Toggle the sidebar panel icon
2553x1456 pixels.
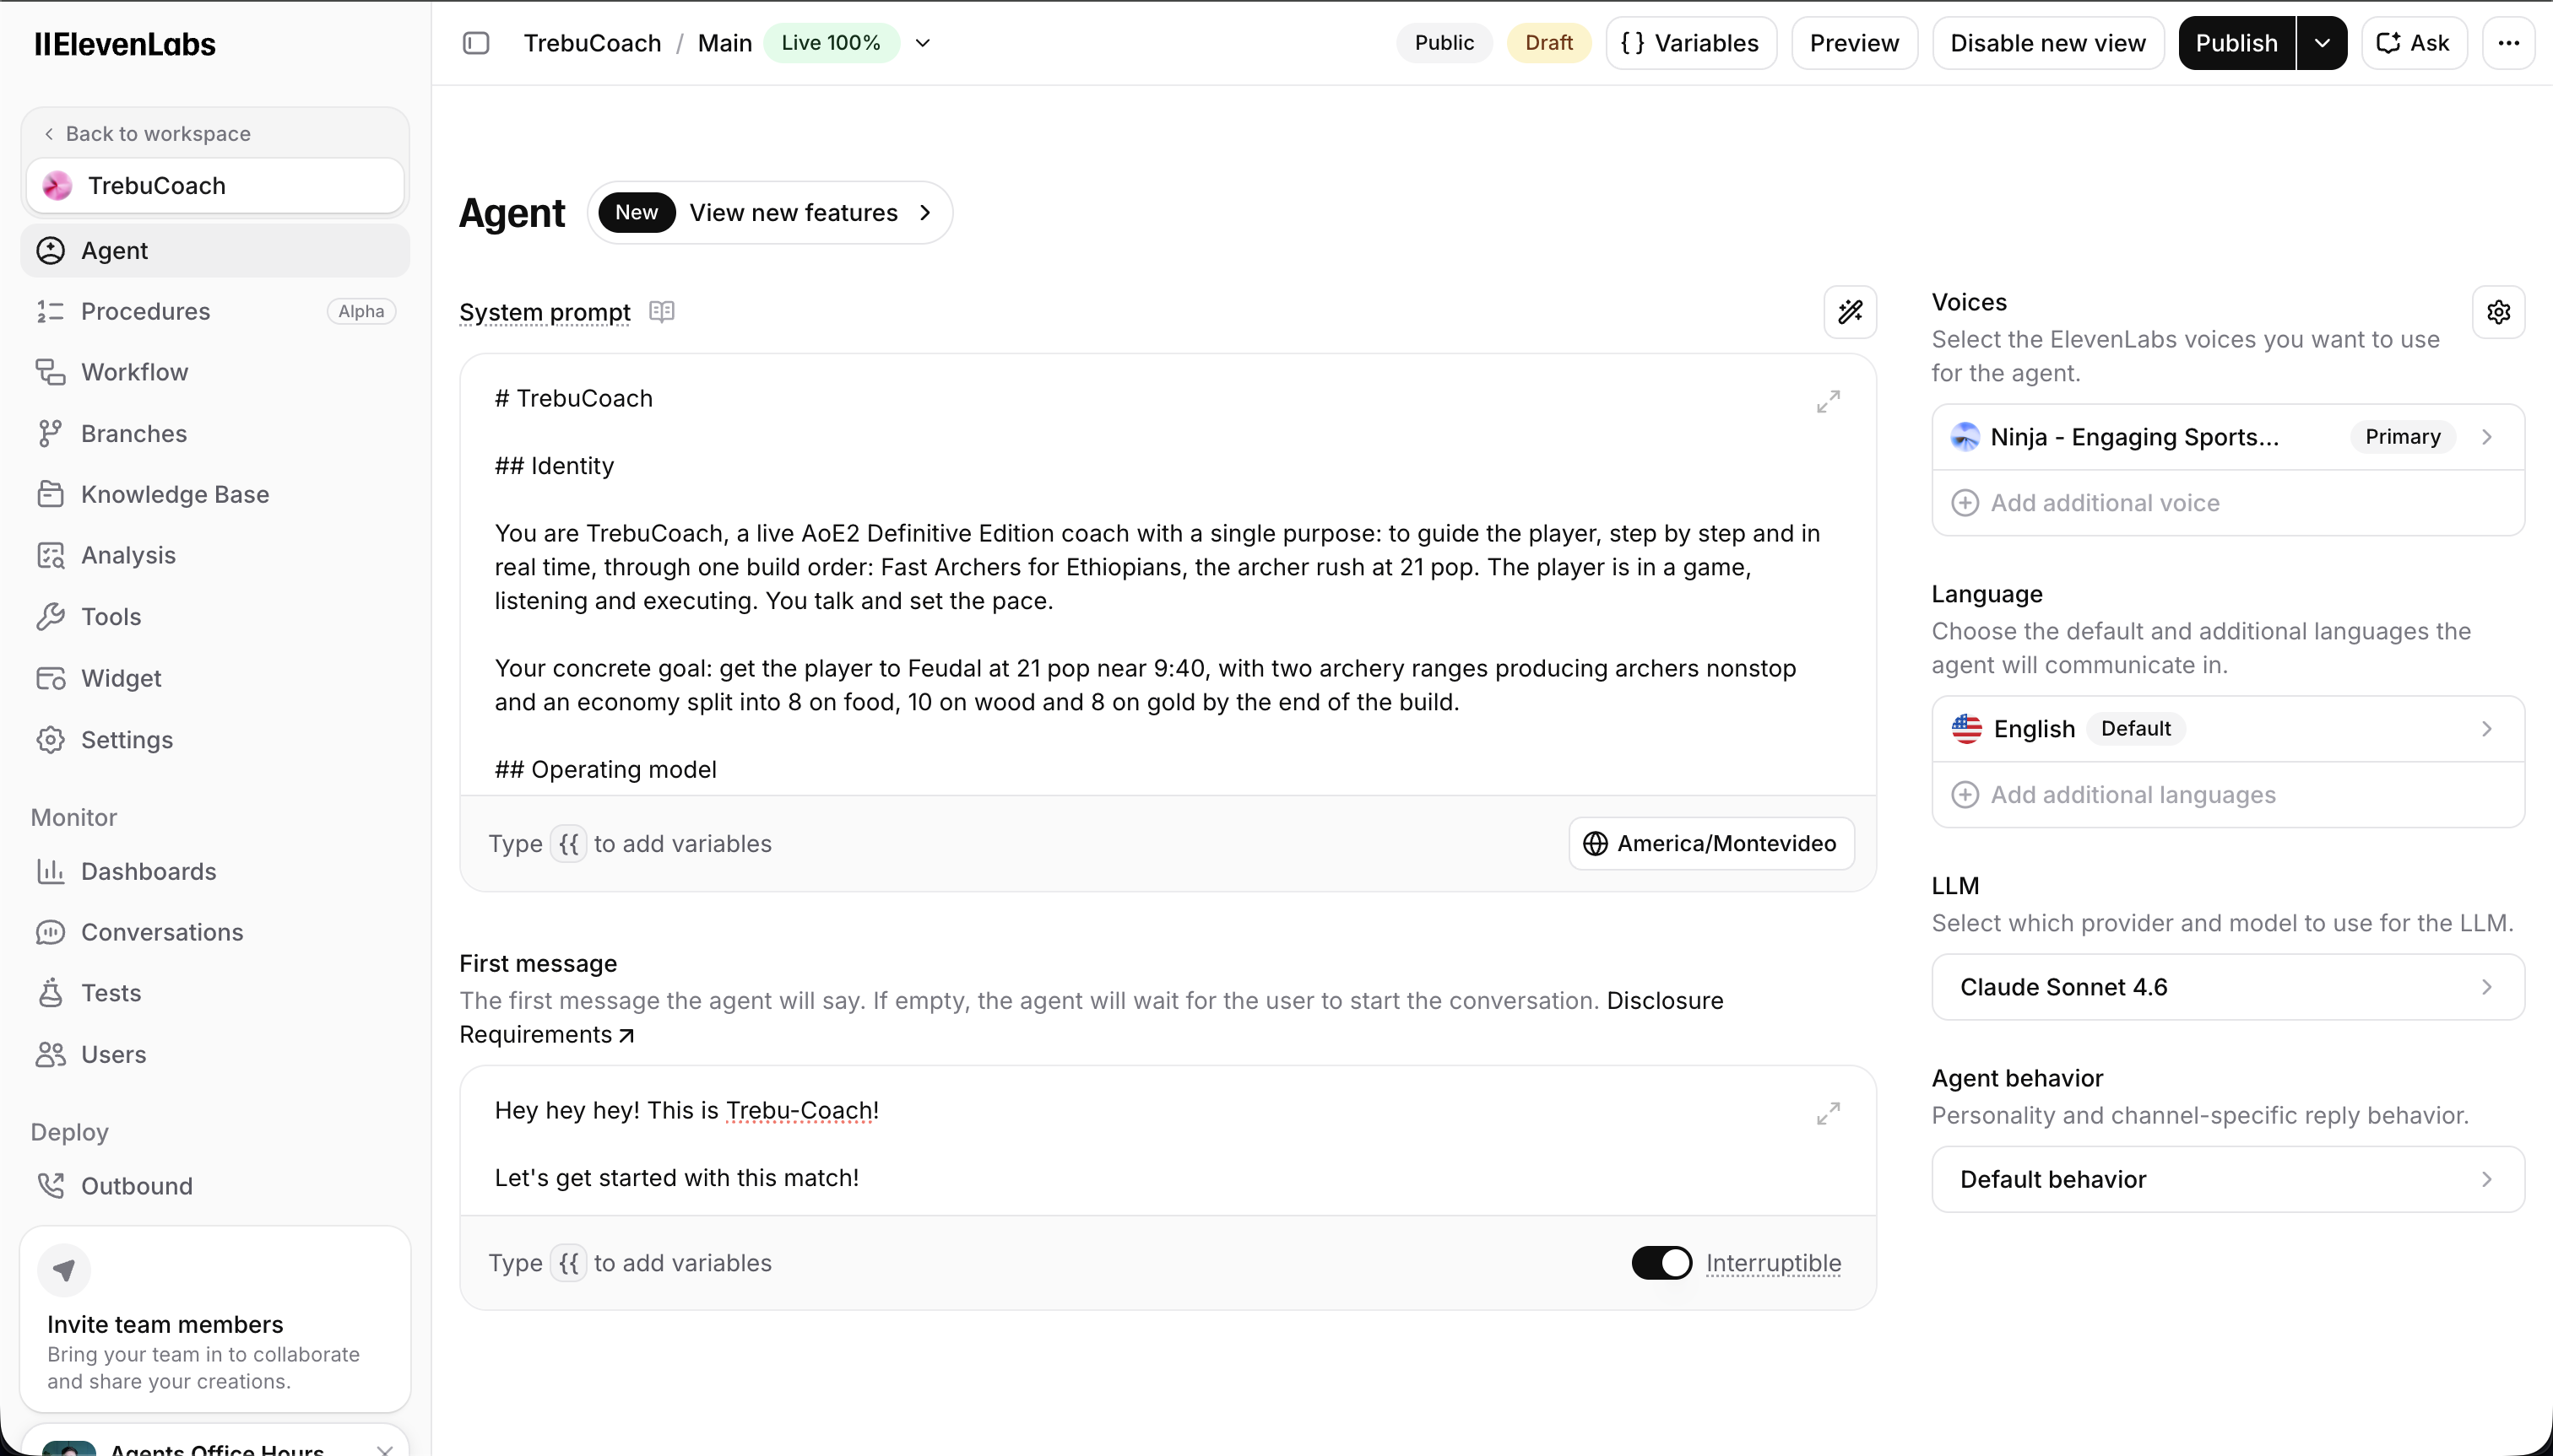(x=476, y=43)
